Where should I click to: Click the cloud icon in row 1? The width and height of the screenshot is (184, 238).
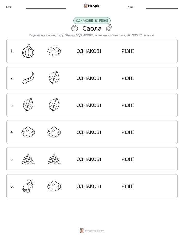(54, 51)
